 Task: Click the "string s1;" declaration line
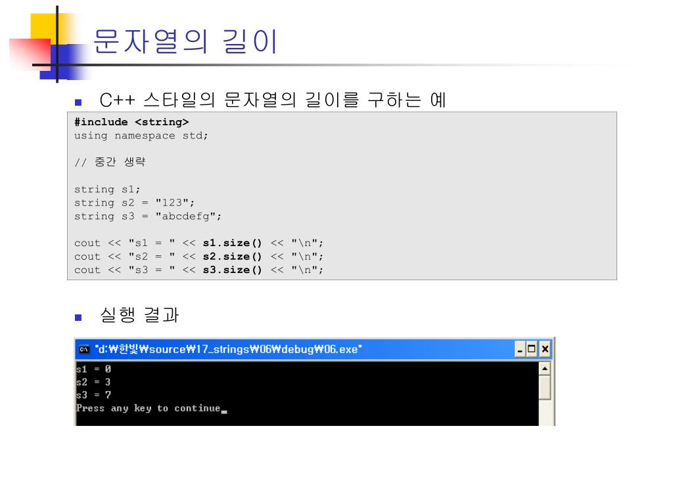click(x=107, y=190)
